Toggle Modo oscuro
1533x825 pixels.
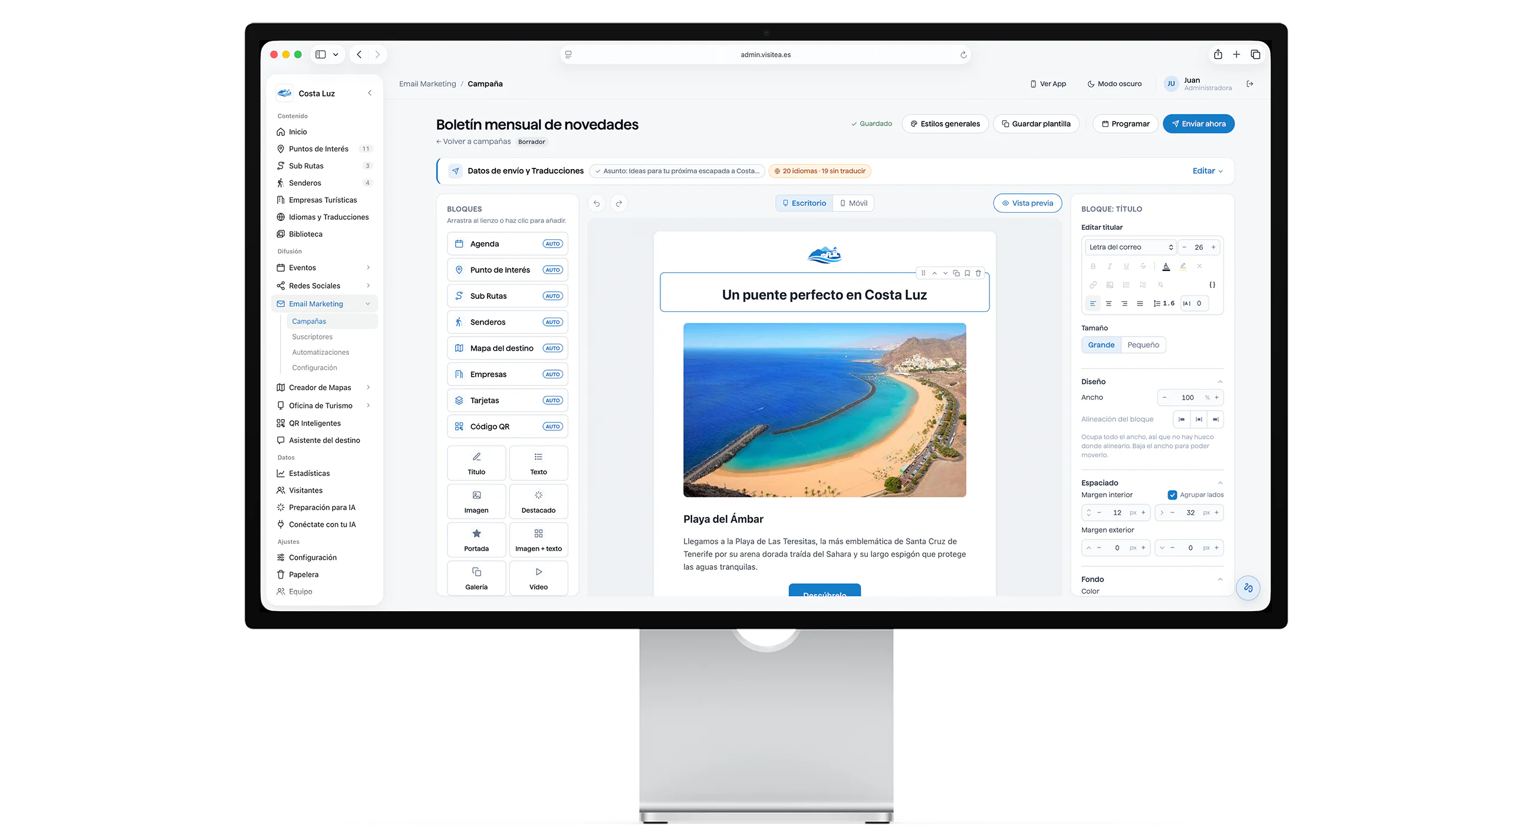1114,84
